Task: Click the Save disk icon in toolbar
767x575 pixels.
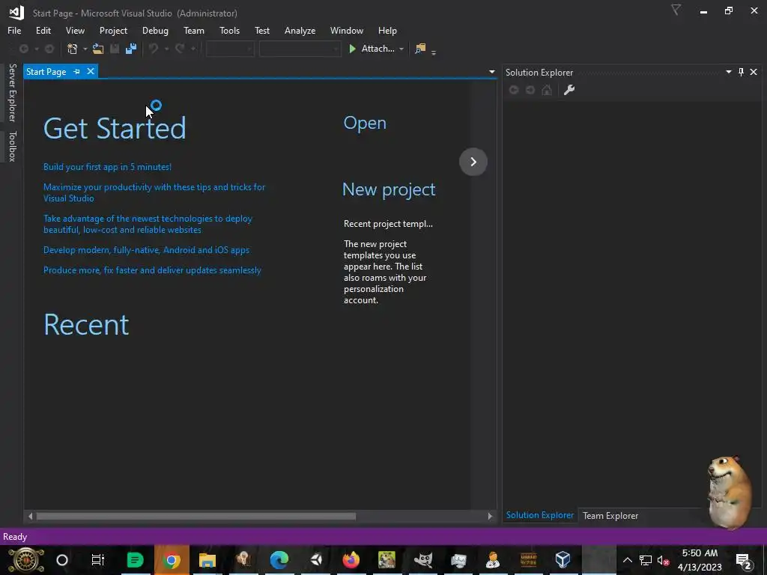Action: tap(115, 49)
